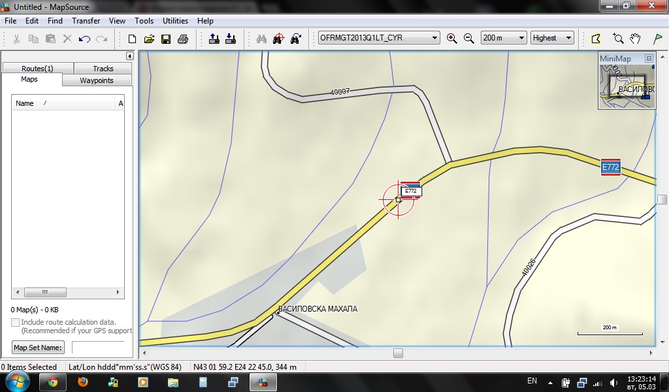This screenshot has height=392, width=669.
Task: Click the map scroll up arrow
Action: [x=662, y=56]
